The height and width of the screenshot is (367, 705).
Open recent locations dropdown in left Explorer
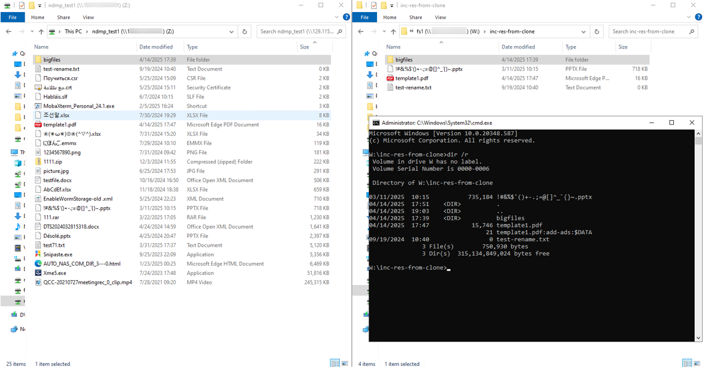pyautogui.click(x=32, y=32)
